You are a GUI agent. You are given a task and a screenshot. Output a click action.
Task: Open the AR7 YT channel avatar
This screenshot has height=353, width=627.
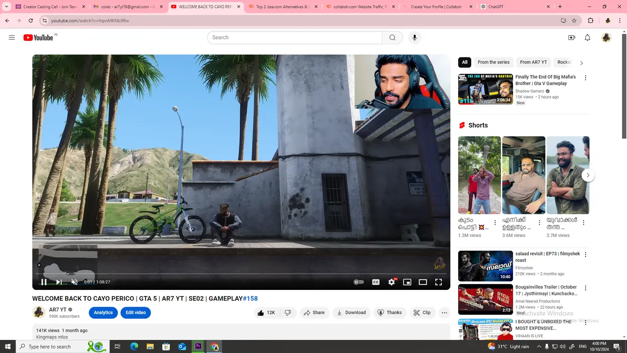(39, 313)
